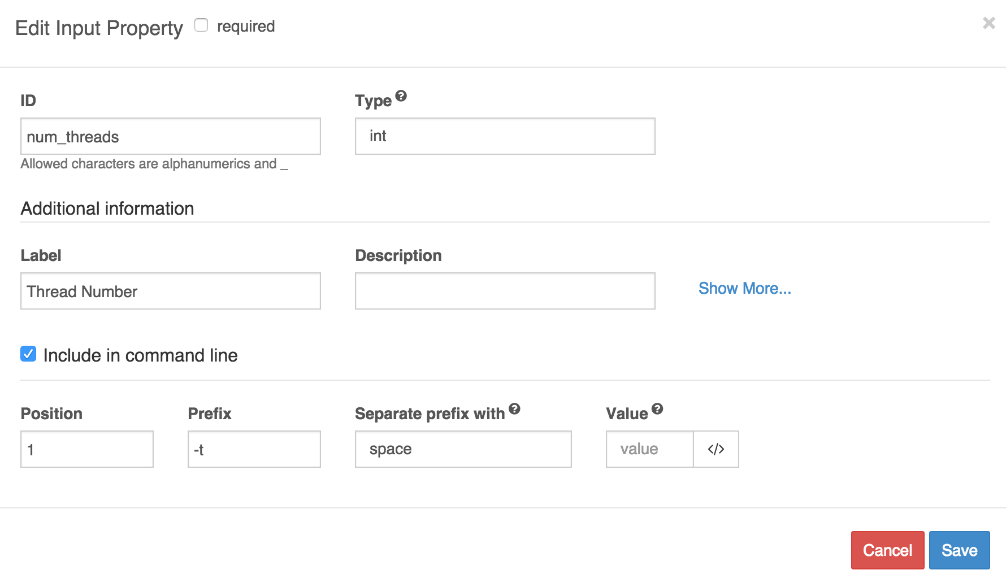Click the Save button
Image resolution: width=1006 pixels, height=583 pixels.
(959, 550)
